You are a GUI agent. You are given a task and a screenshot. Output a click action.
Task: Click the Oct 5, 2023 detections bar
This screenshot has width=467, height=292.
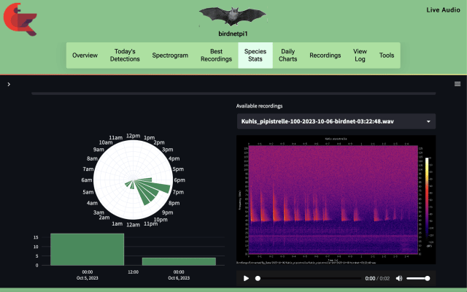point(88,250)
